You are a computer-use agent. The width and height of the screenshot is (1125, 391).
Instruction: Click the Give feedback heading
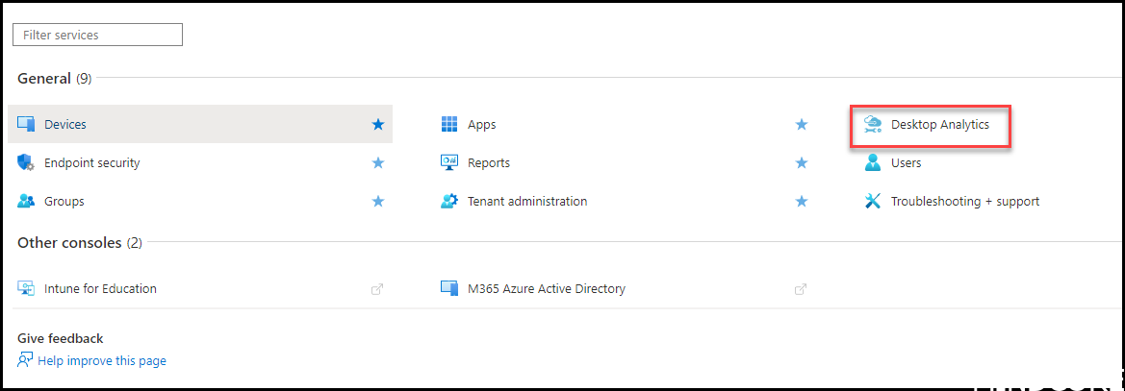click(x=61, y=338)
